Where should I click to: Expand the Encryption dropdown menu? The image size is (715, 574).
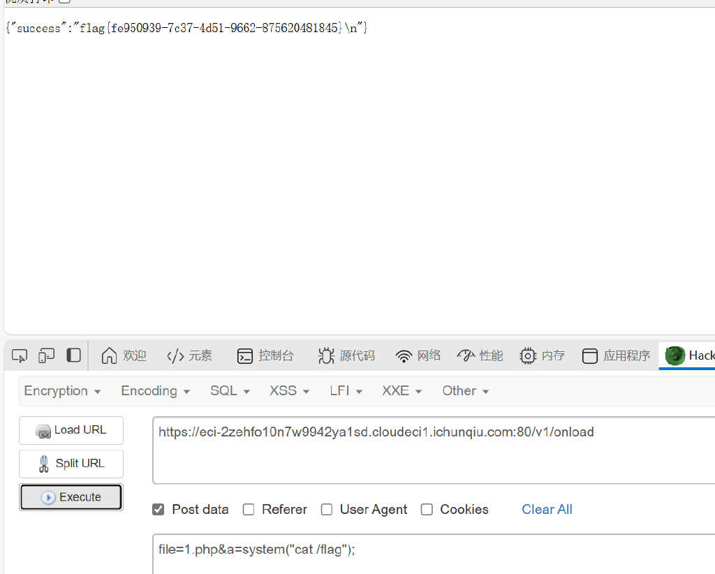[x=62, y=391]
